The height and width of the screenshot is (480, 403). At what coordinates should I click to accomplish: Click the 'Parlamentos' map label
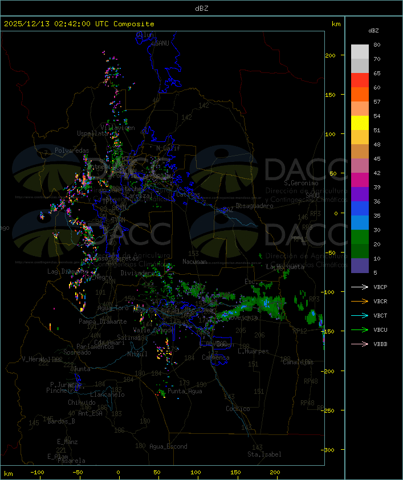point(95,347)
